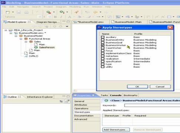Click the green Run toolbar icon
The width and height of the screenshot is (180, 133).
click(x=49, y=12)
